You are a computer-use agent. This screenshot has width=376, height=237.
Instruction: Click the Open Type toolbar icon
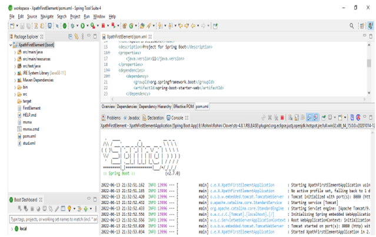click(x=142, y=26)
